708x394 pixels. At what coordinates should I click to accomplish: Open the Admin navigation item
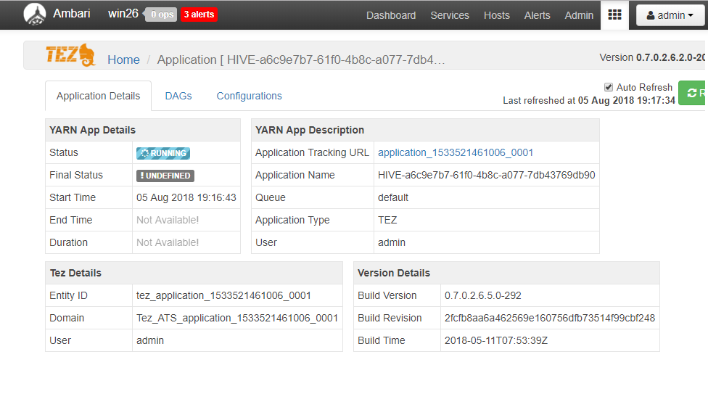click(x=579, y=15)
